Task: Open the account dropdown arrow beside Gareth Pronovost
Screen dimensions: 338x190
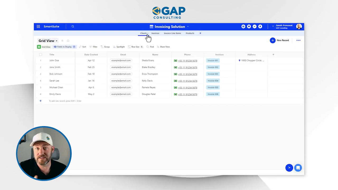Action: (x=273, y=26)
